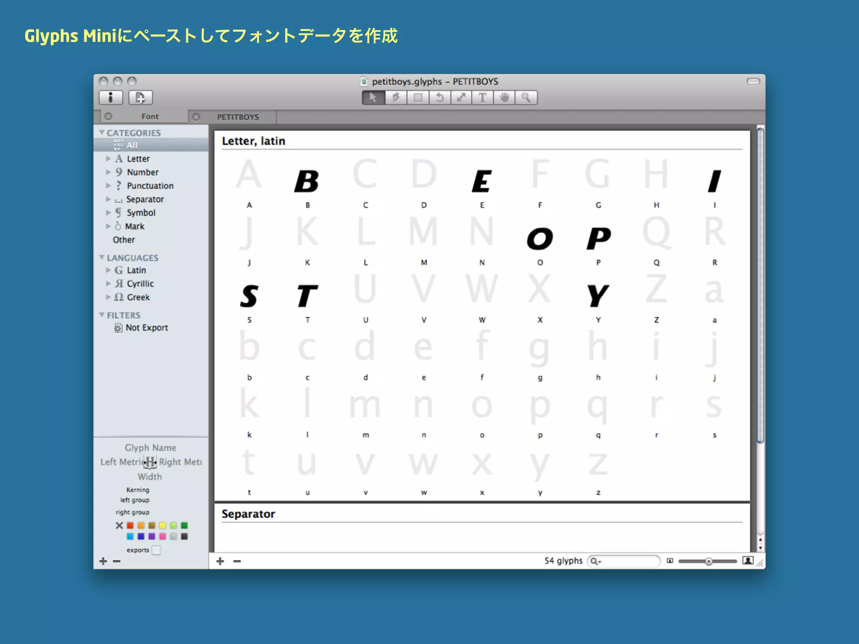Remove glyph with the minus button
This screenshot has height=644, width=859.
237,561
